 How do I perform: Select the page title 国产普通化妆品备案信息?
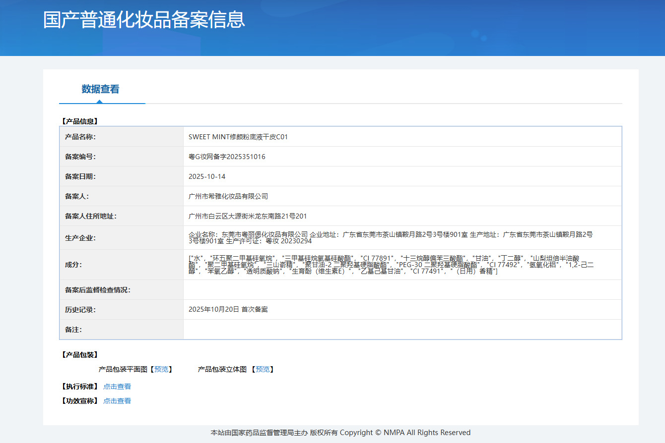tap(144, 20)
